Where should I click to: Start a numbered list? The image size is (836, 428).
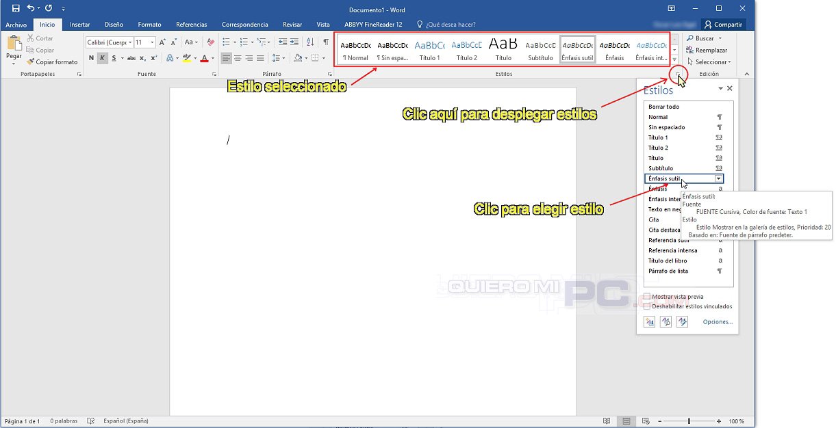point(244,42)
